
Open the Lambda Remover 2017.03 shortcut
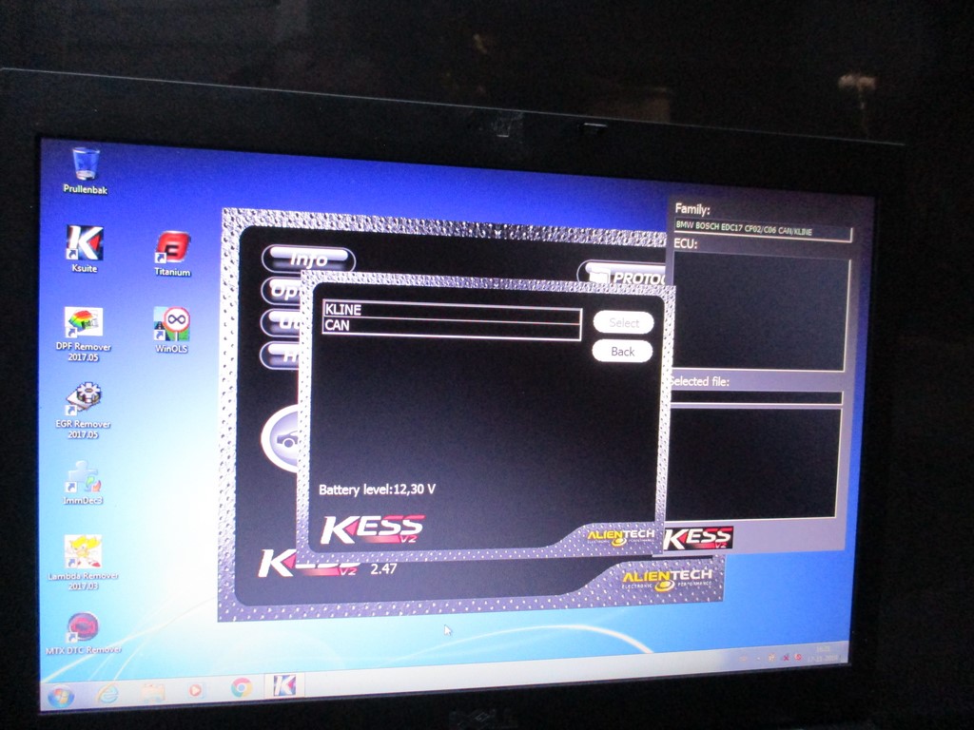coord(83,553)
